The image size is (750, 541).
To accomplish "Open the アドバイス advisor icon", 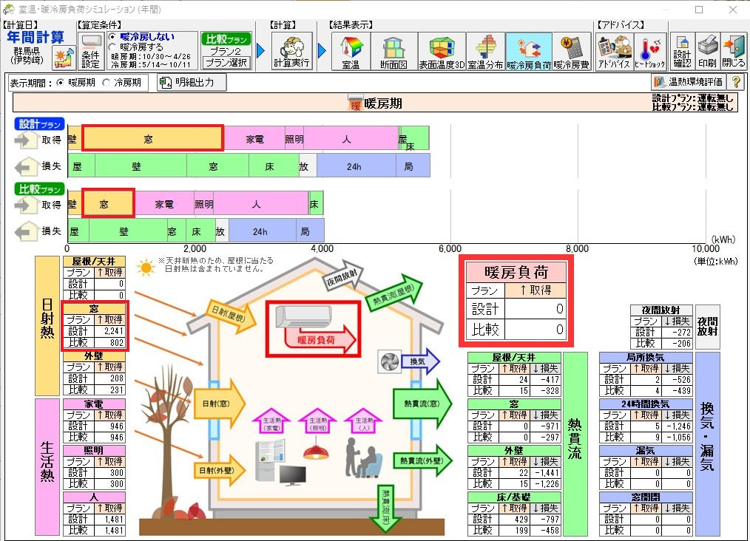I will pyautogui.click(x=614, y=52).
